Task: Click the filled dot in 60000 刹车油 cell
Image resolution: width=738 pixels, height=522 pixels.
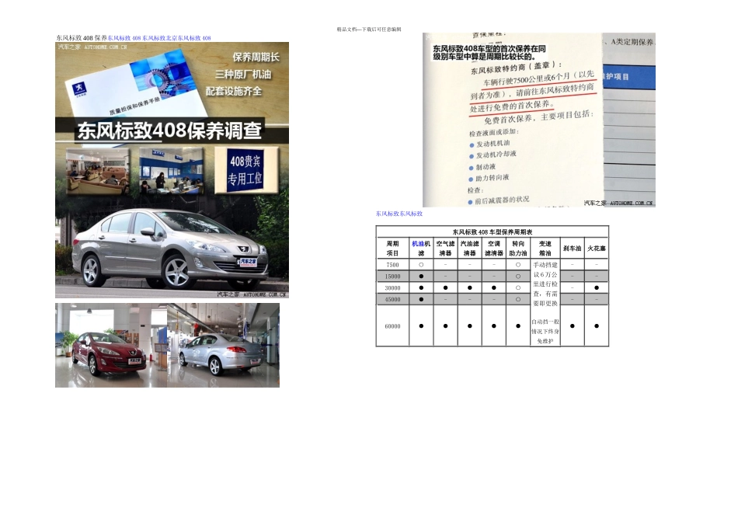Action: (x=573, y=325)
